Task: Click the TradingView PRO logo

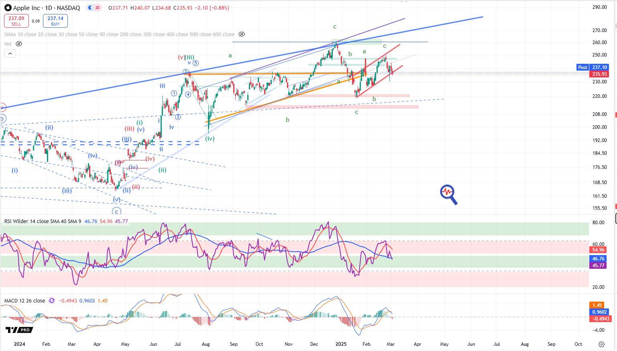Action: click(19, 330)
